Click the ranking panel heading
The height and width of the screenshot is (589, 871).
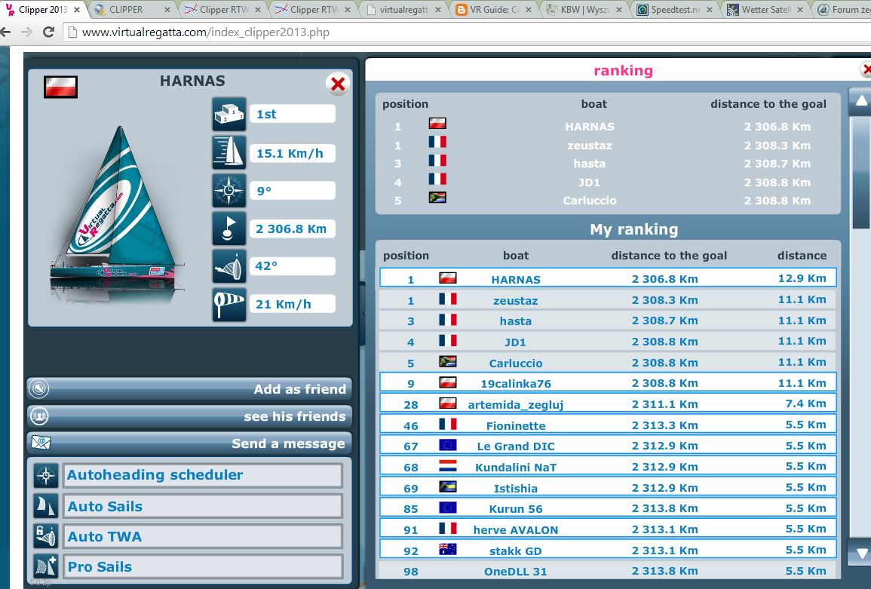623,71
